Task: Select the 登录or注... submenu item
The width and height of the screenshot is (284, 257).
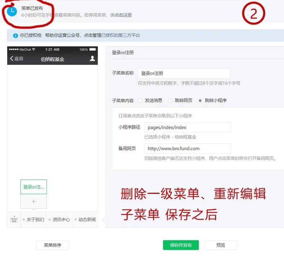Action: pos(34,187)
